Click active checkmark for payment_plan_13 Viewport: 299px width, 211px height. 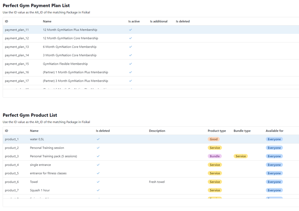tap(130, 46)
